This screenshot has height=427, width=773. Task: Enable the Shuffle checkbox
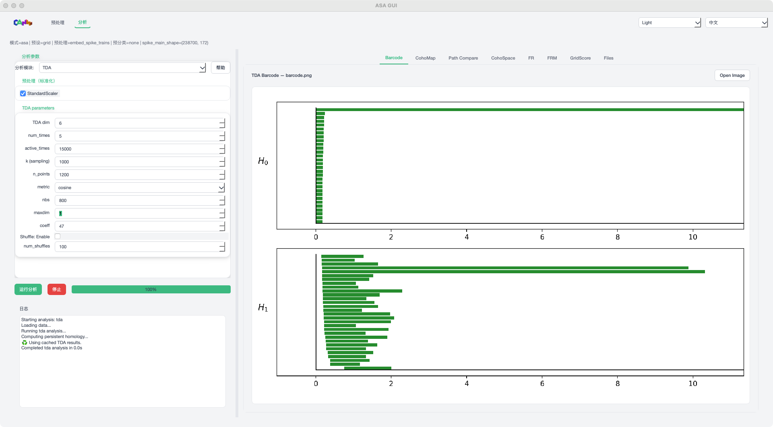click(58, 237)
